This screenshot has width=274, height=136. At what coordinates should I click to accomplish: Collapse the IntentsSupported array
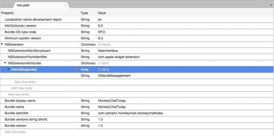coord(8,69)
